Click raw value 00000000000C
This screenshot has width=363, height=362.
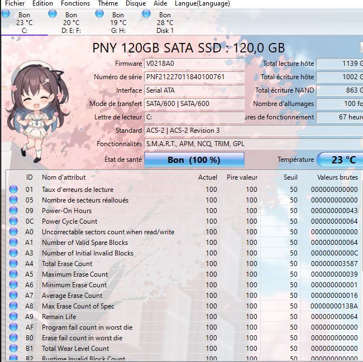tap(335, 253)
